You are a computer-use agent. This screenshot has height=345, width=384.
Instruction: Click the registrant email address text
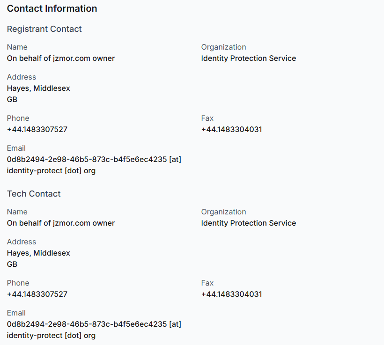tap(94, 165)
